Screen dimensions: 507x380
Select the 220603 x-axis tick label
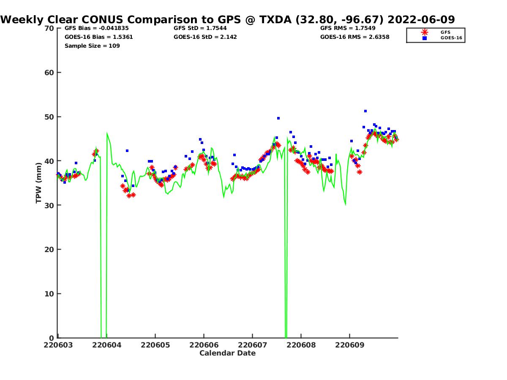tap(58, 345)
